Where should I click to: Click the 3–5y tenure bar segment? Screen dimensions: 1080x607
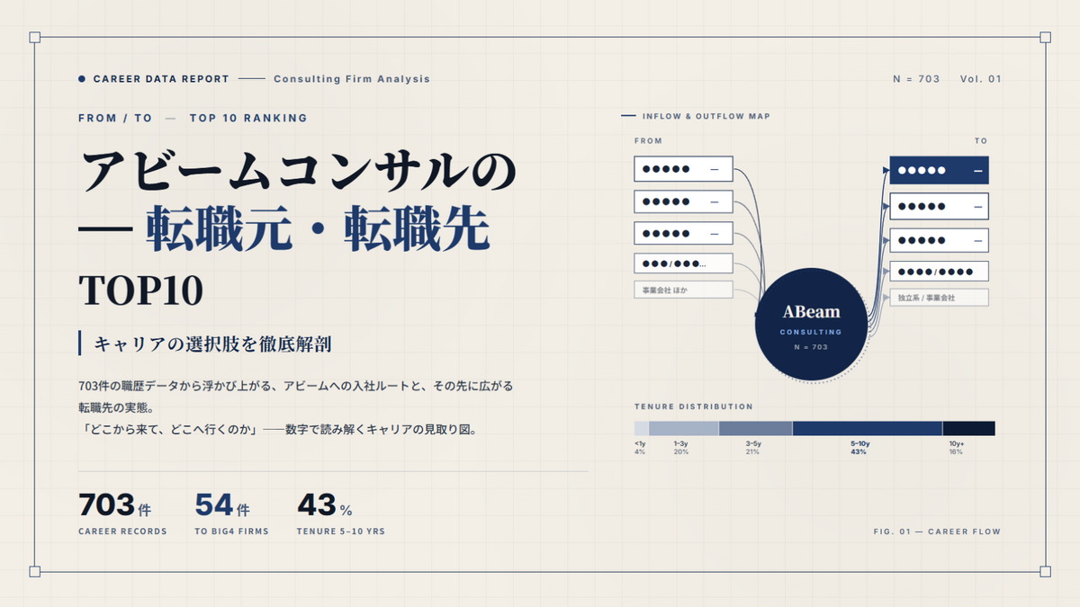pos(756,428)
